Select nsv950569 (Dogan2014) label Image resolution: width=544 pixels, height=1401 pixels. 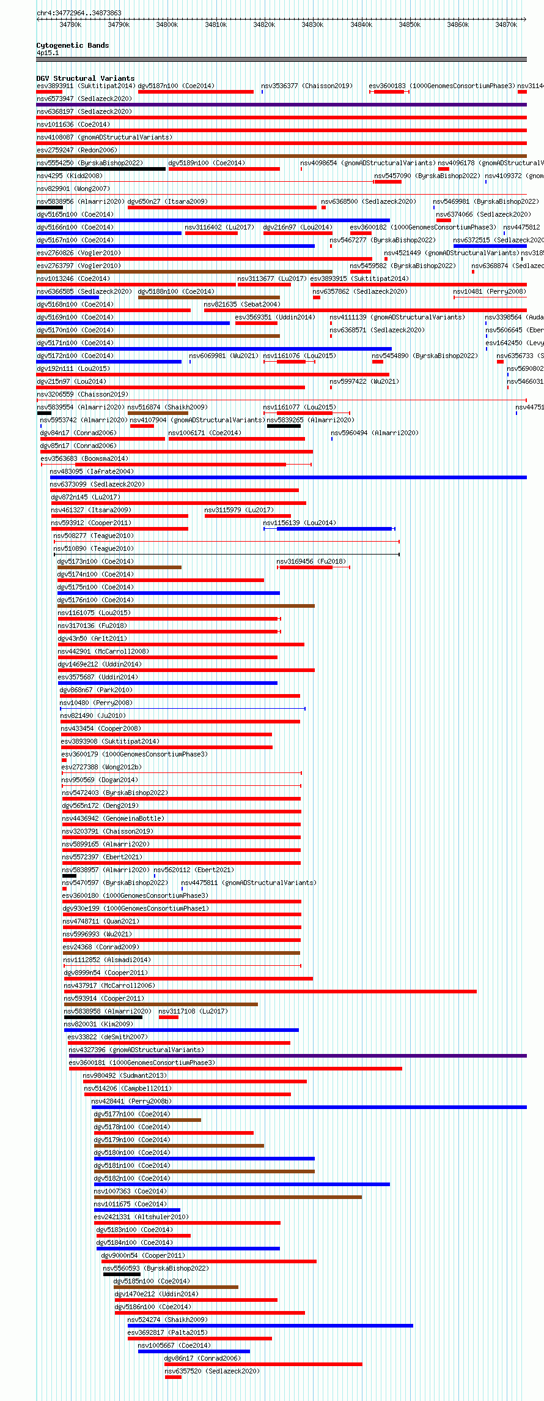click(100, 780)
